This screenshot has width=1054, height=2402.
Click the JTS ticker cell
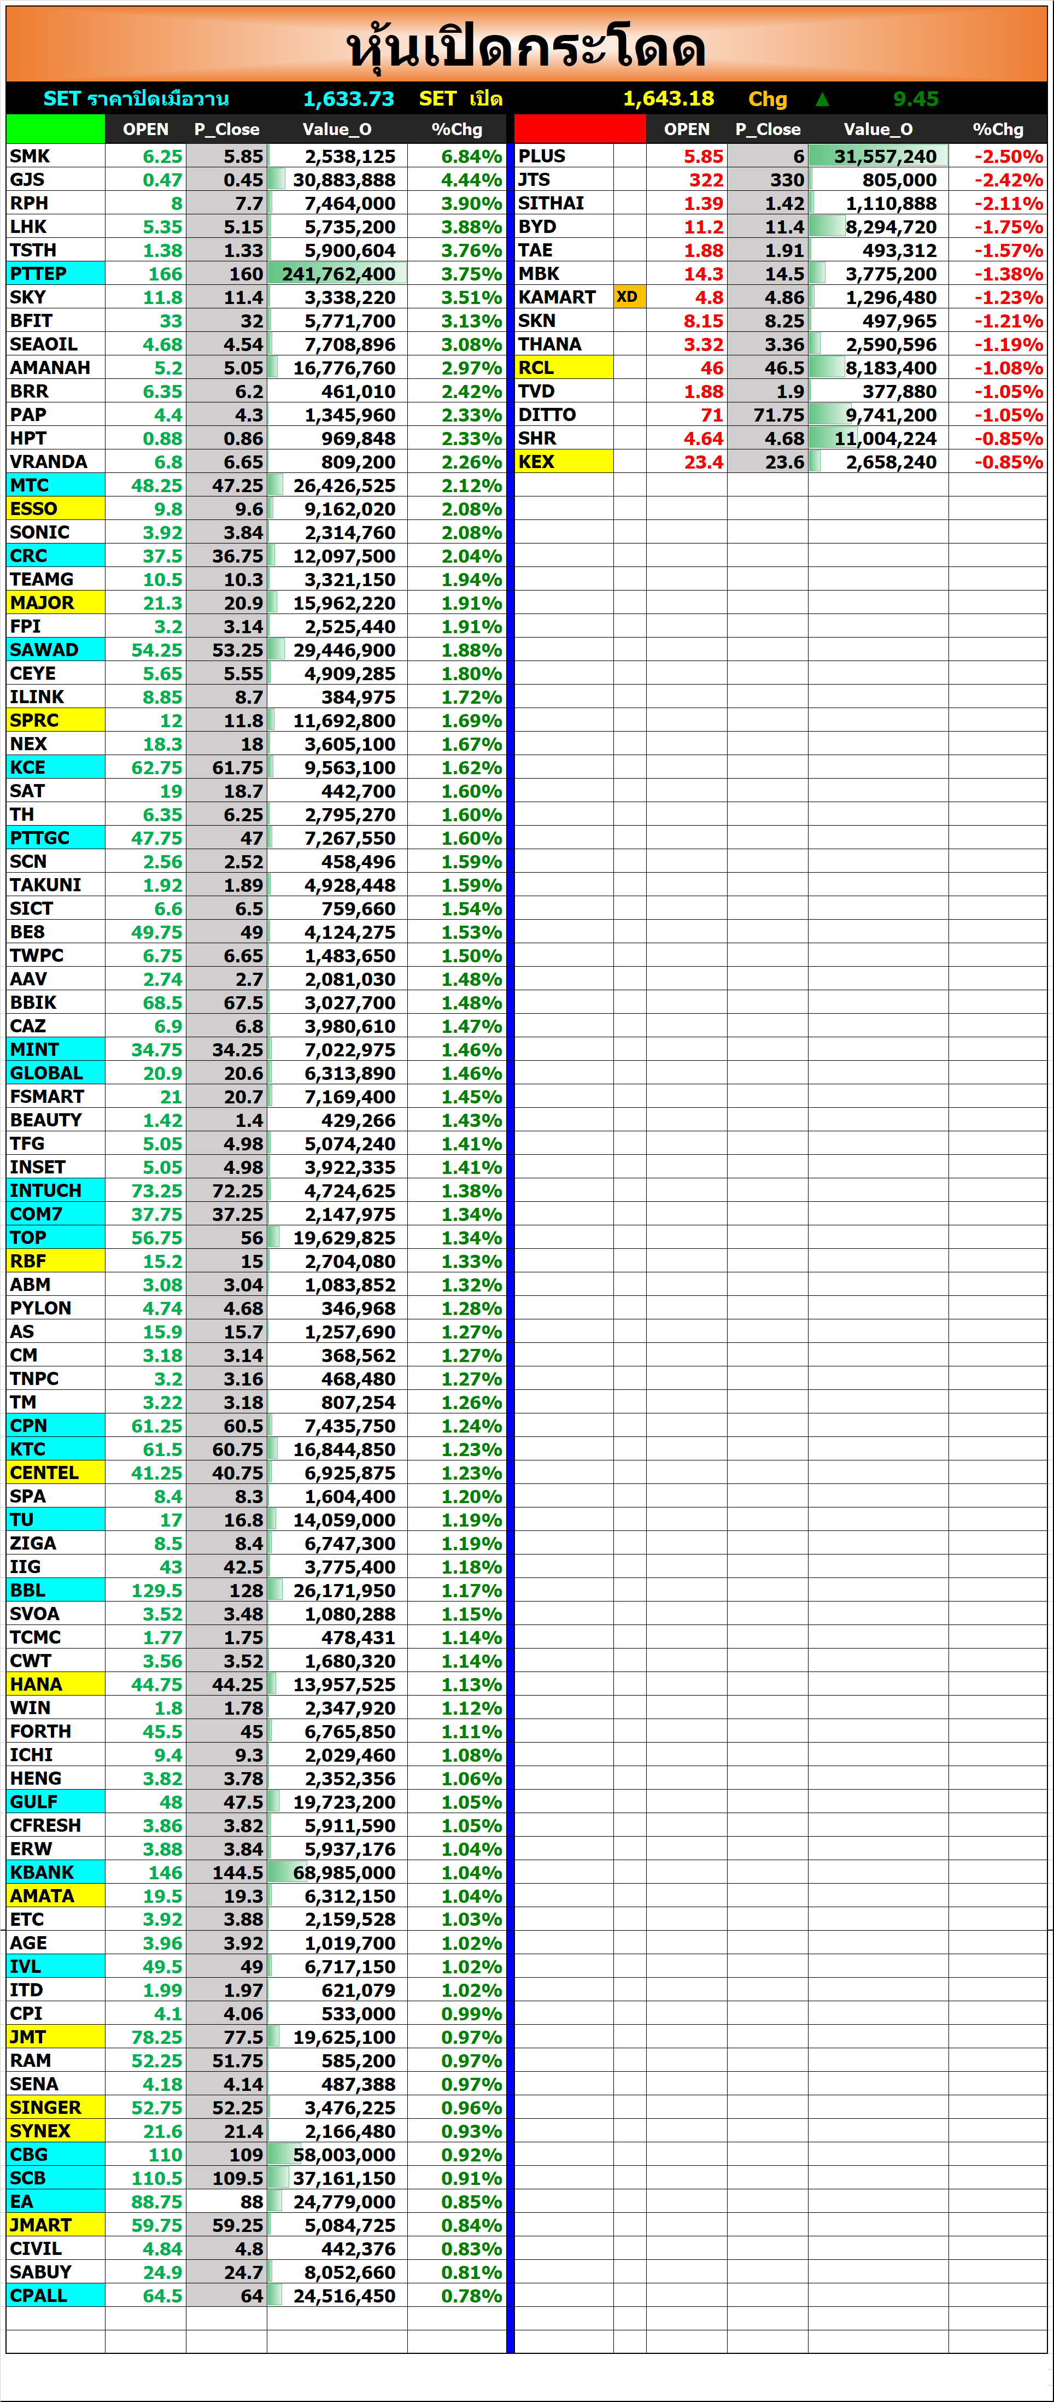pyautogui.click(x=563, y=179)
